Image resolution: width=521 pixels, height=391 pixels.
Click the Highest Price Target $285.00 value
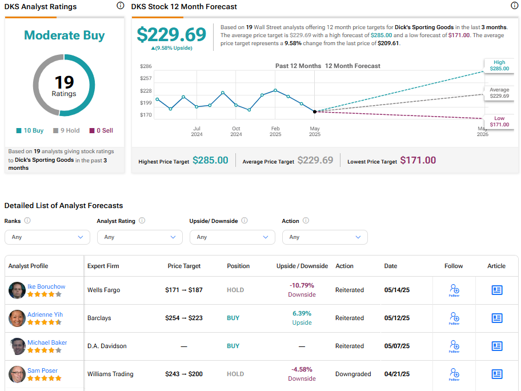(210, 160)
